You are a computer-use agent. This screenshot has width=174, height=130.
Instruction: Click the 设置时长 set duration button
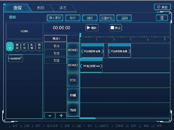pyautogui.click(x=107, y=18)
